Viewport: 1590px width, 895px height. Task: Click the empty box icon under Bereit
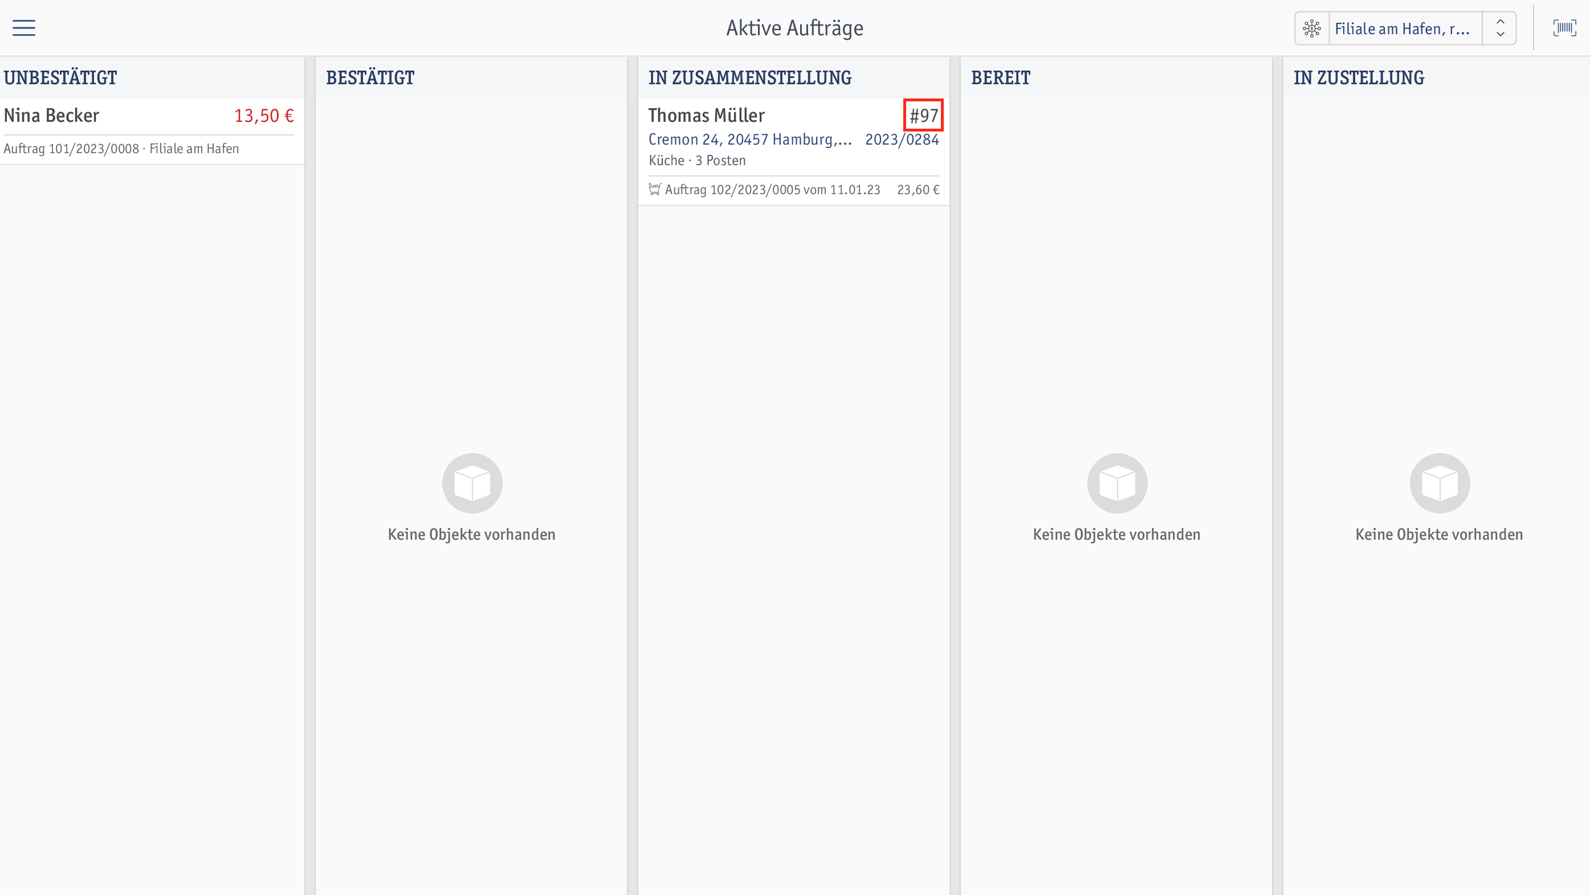point(1117,483)
